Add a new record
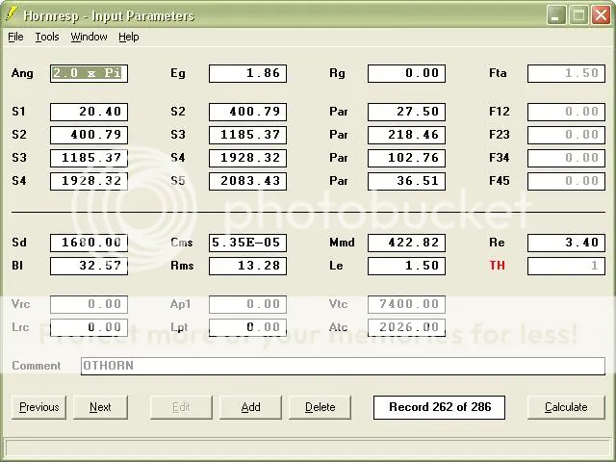Viewport: 616px width, 462px height. tap(250, 408)
